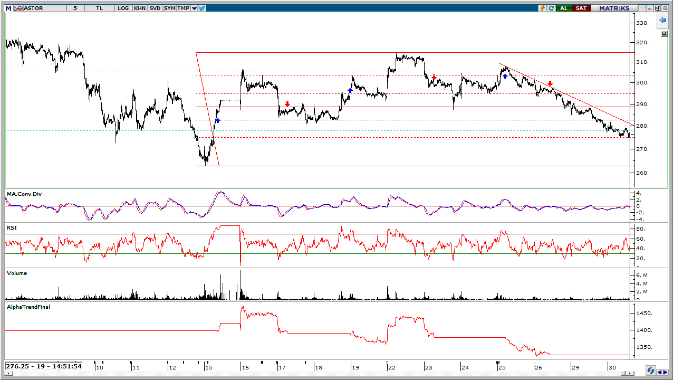673x380 pixels.
Task: Click the lightning bolt icon
Action: click(x=542, y=8)
